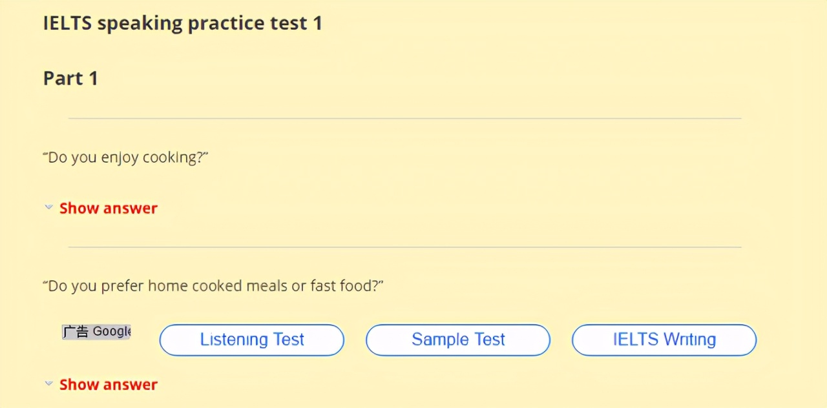Click the IELTS speaking practice test 1 heading
The width and height of the screenshot is (827, 408).
coord(182,23)
